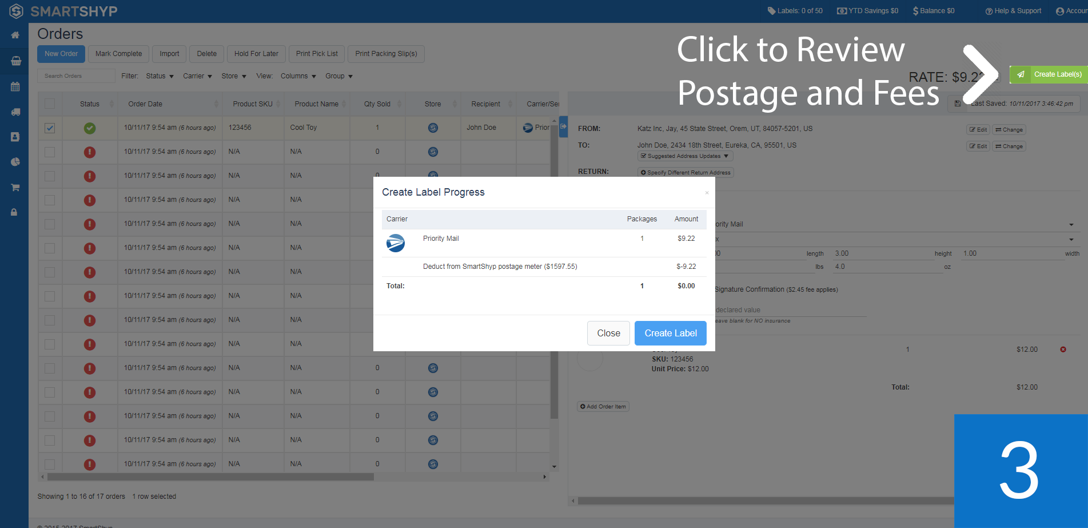
Task: Click the YTD Savings money icon
Action: [842, 11]
